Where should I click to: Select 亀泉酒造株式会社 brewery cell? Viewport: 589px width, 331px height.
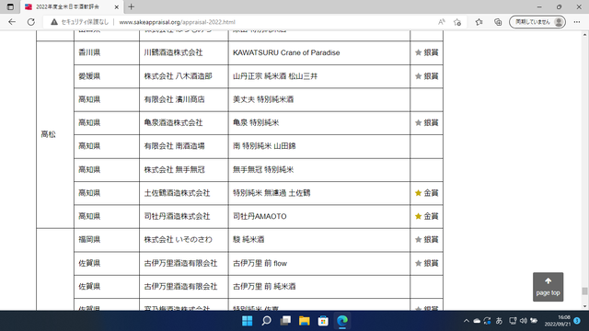184,123
